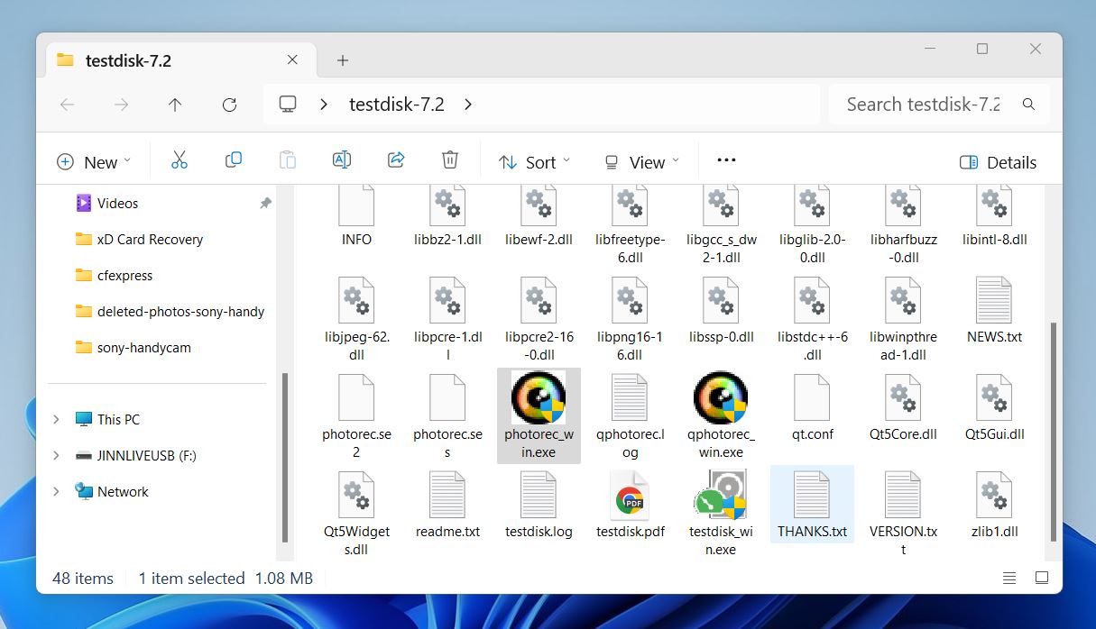
Task: Select the libpcre-1.dll file icon
Action: (447, 300)
